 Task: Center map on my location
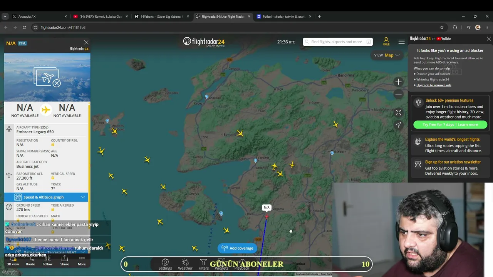(398, 125)
